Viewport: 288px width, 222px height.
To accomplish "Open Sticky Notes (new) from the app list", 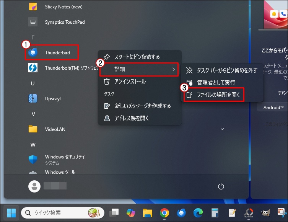I will pyautogui.click(x=56, y=7).
